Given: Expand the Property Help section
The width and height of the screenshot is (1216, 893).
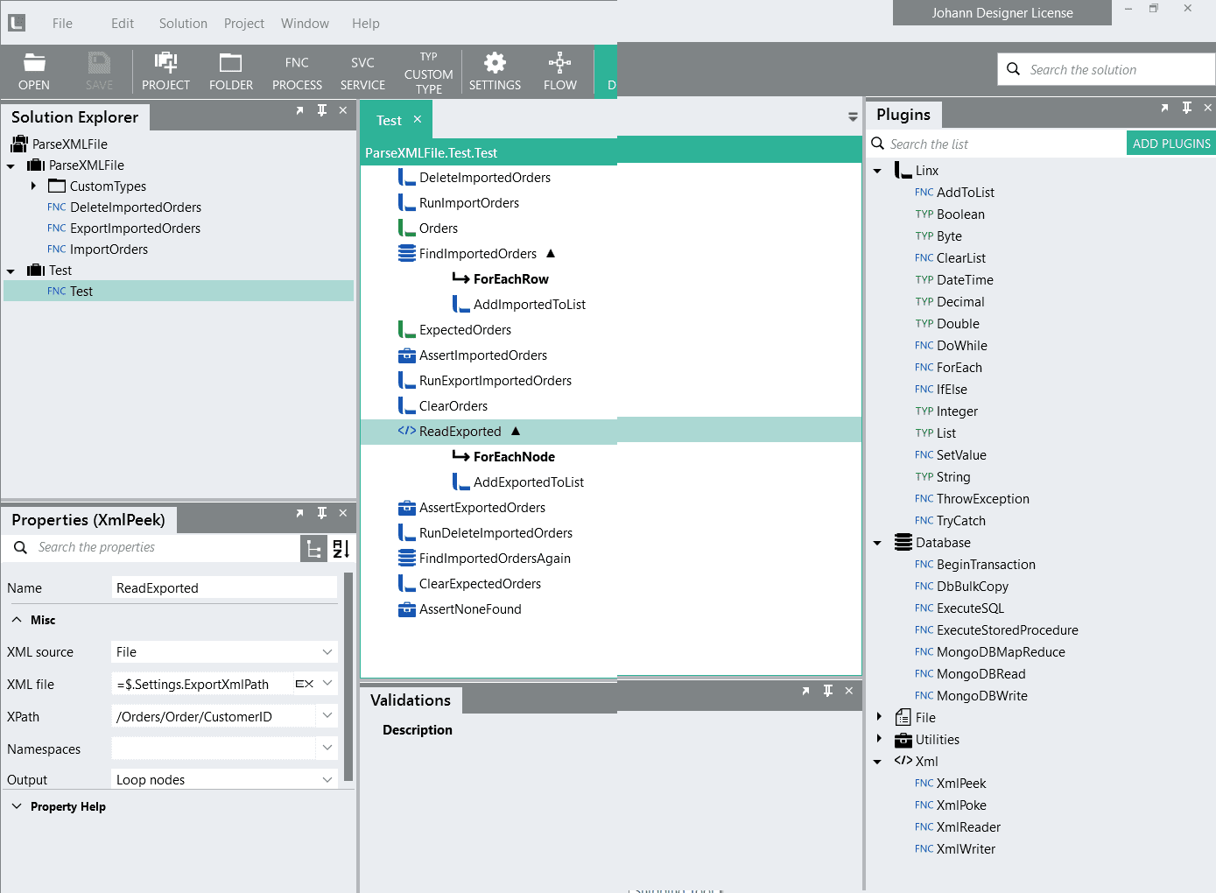Looking at the screenshot, I should point(17,806).
